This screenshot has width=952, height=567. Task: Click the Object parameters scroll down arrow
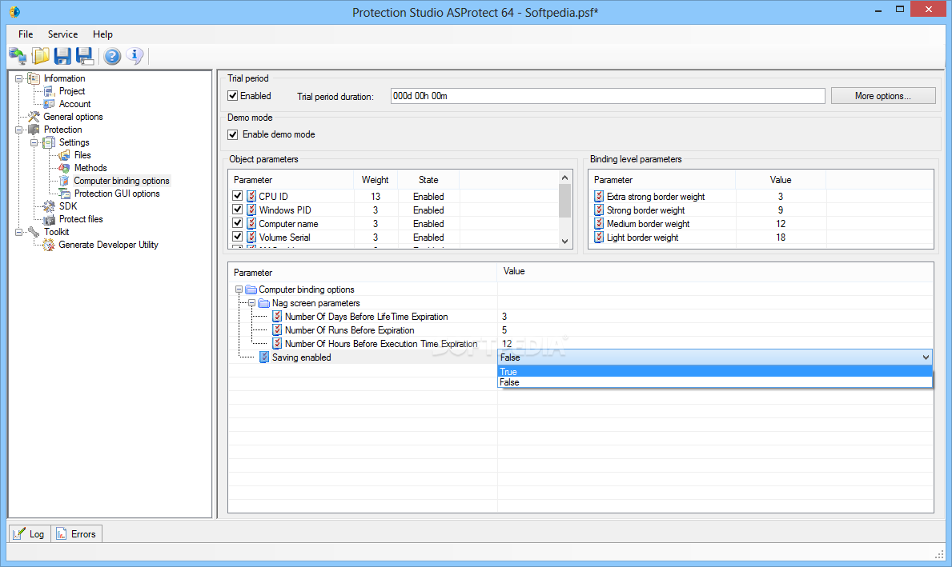[x=564, y=242]
